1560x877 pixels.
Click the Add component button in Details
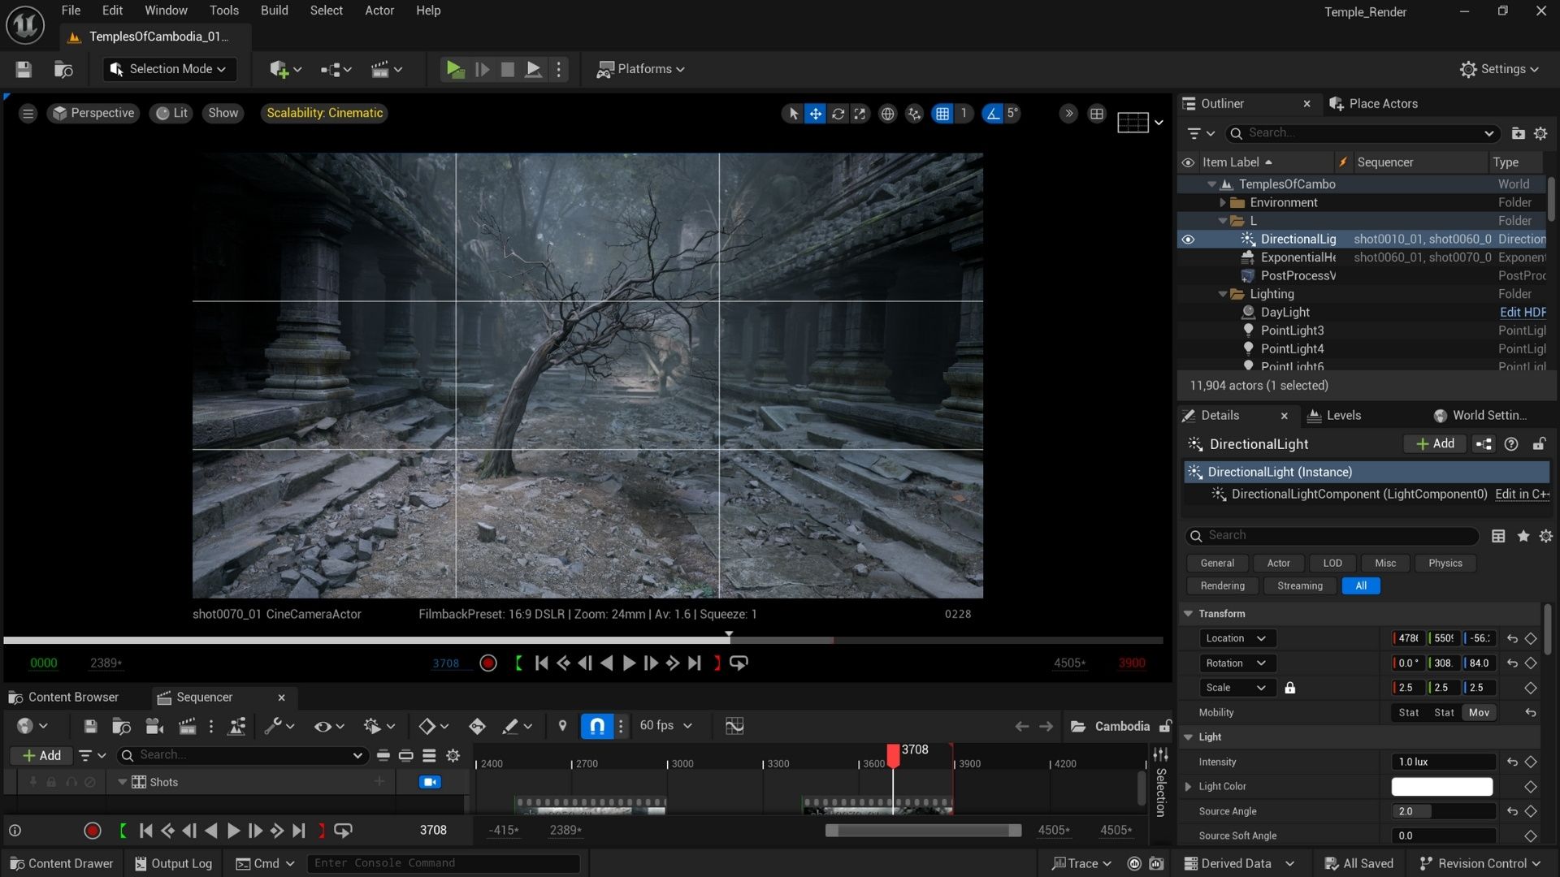click(1435, 444)
